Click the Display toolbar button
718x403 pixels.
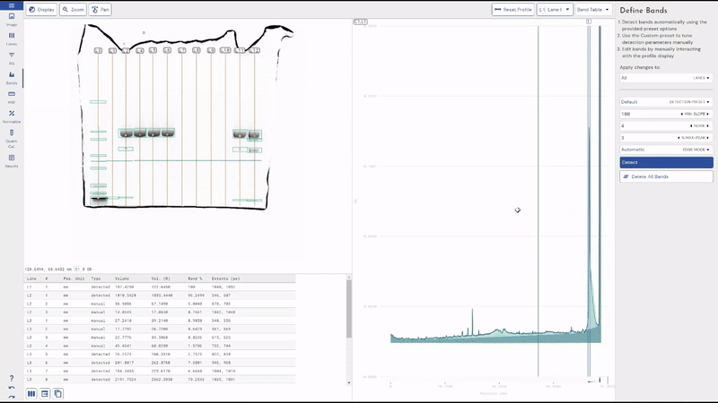41,10
